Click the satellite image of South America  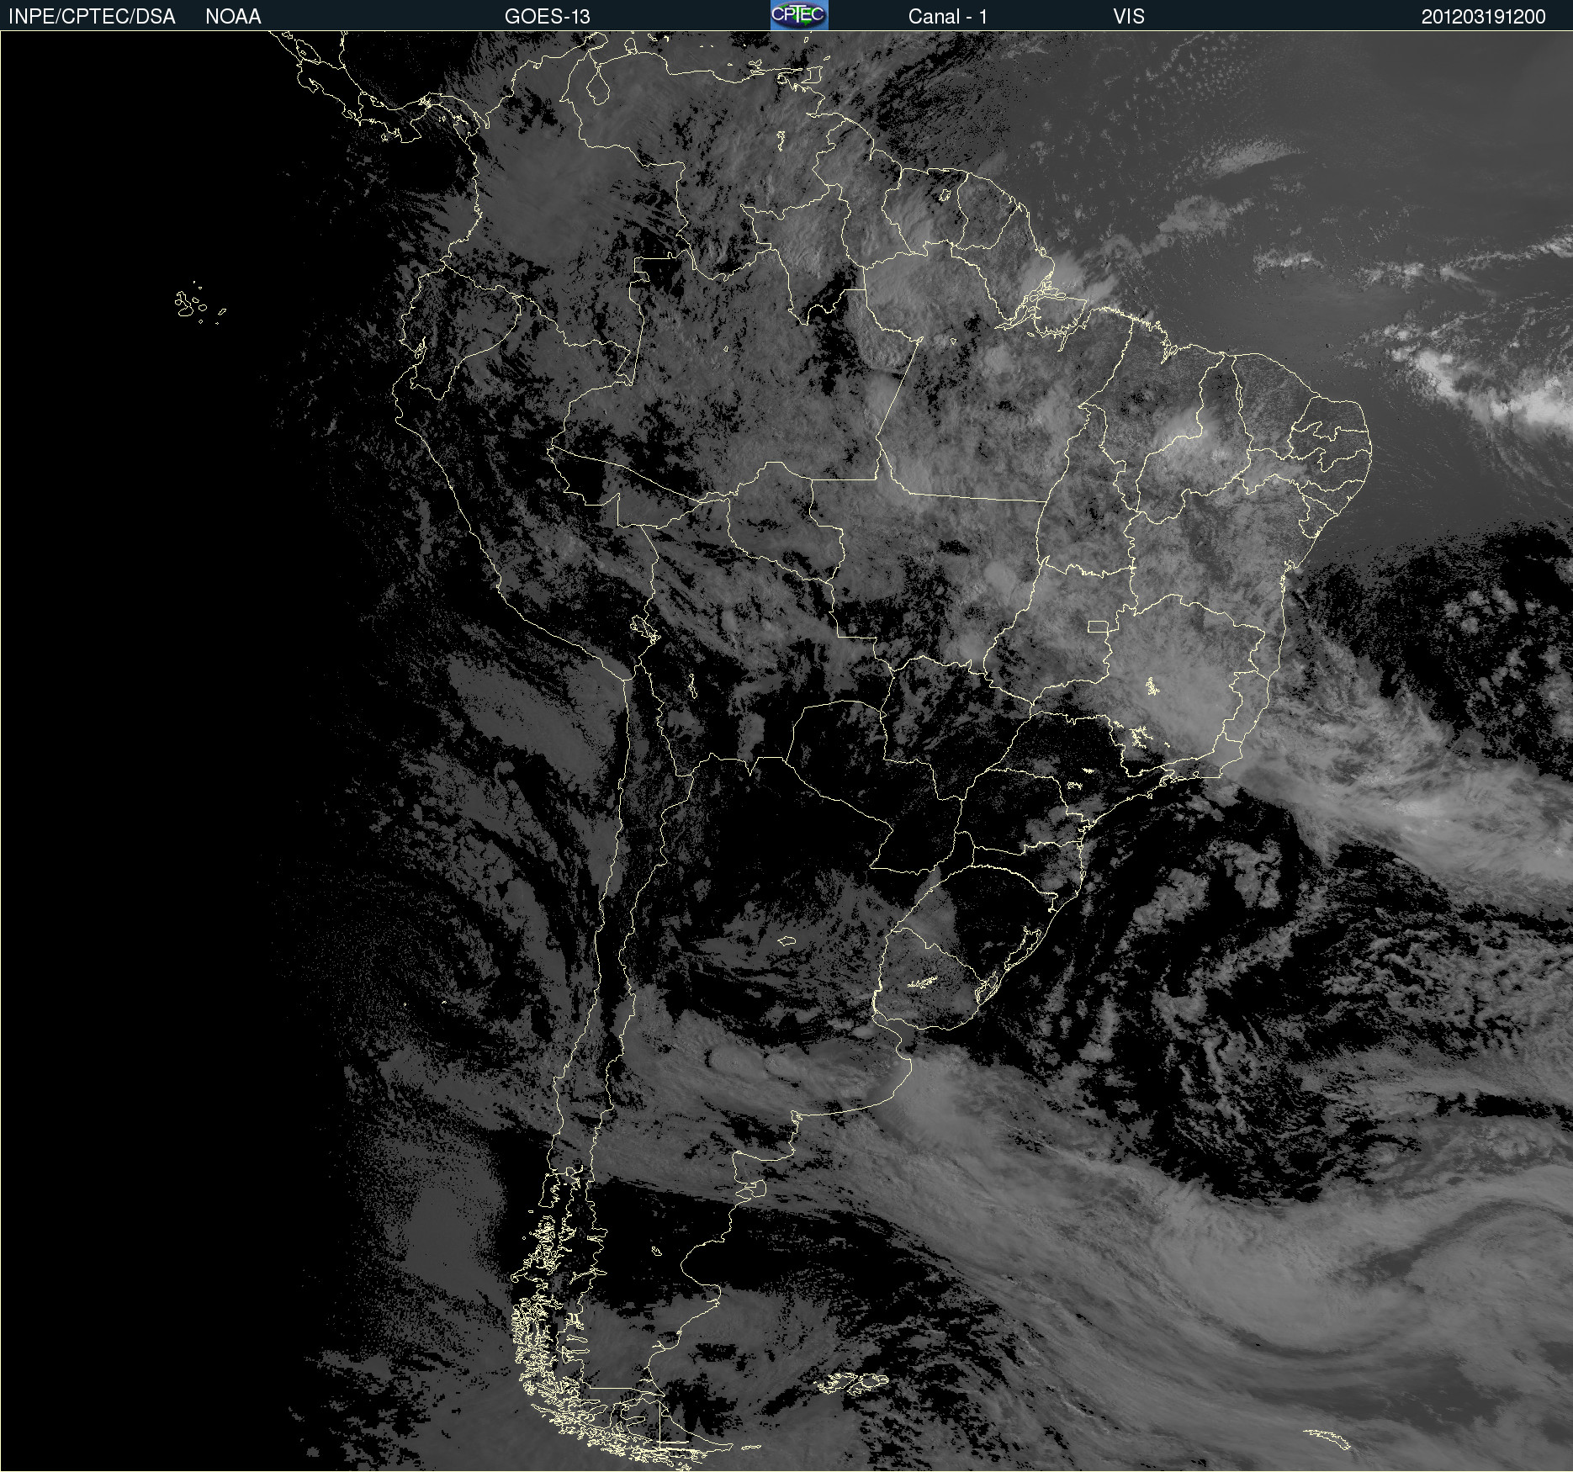[x=786, y=751]
